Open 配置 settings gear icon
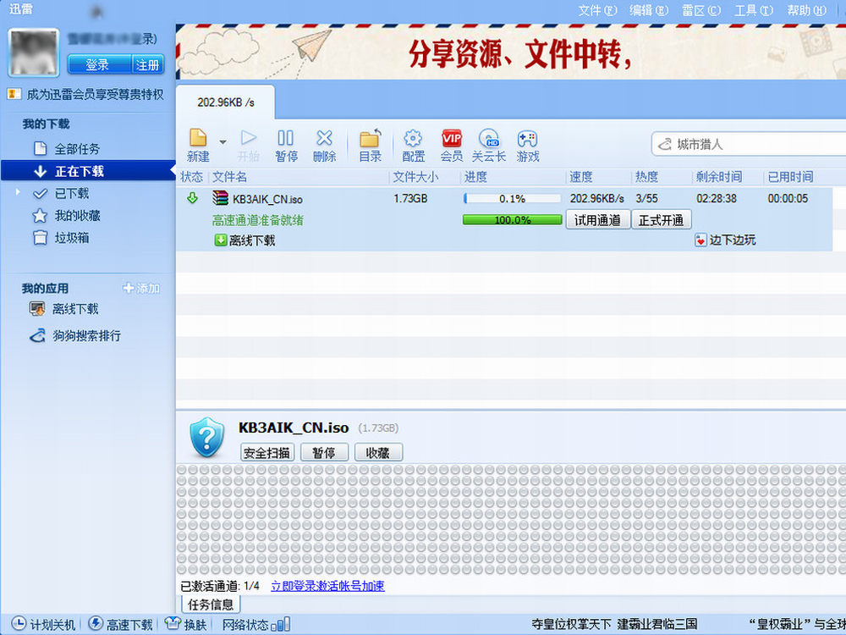This screenshot has width=846, height=635. click(414, 146)
